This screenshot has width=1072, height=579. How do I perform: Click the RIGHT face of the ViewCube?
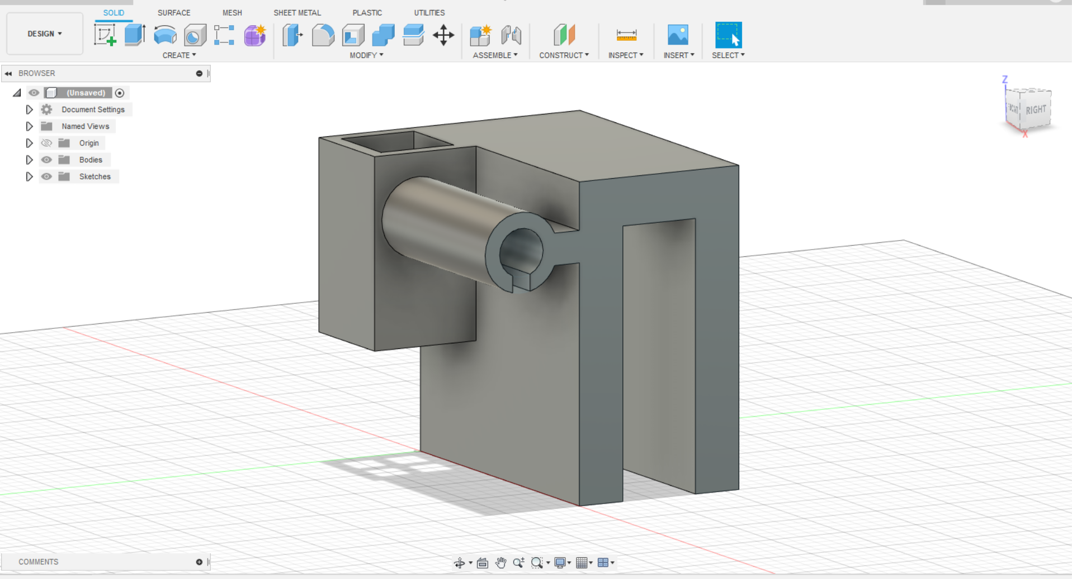click(x=1036, y=109)
